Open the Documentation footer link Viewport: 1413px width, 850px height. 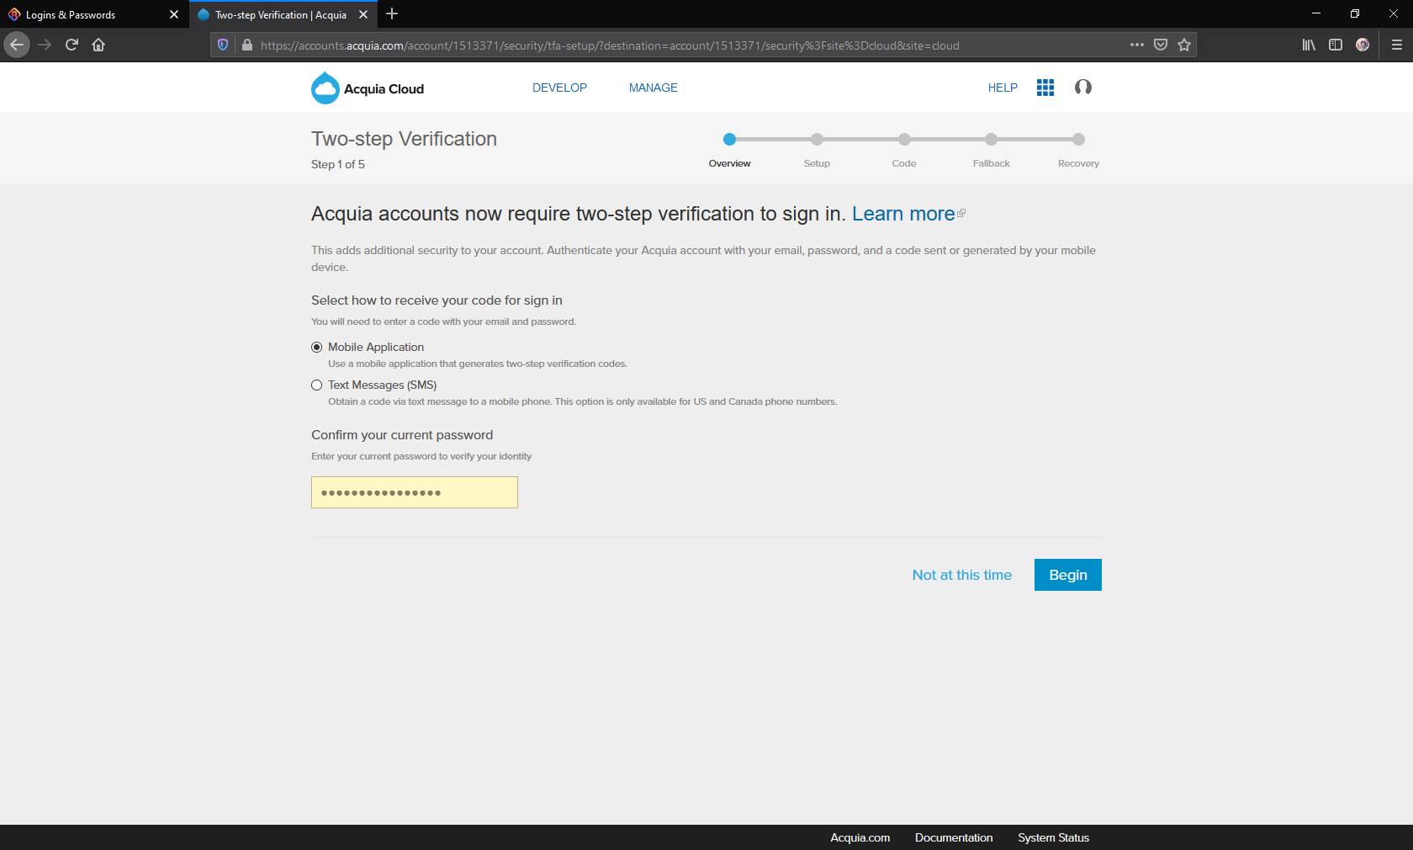pos(954,837)
